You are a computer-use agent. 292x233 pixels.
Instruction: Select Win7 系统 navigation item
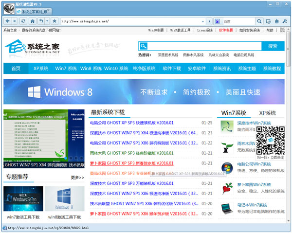pos(66,69)
